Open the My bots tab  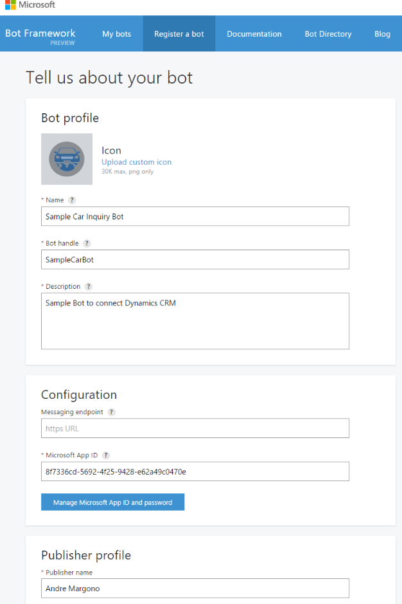116,34
